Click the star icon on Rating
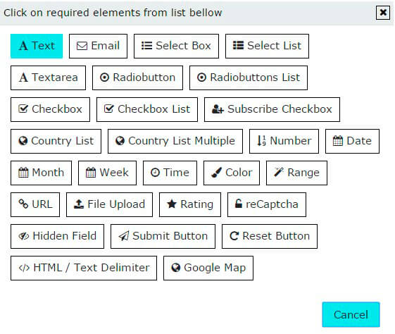Screen dimensions: 395x334 (x=172, y=204)
